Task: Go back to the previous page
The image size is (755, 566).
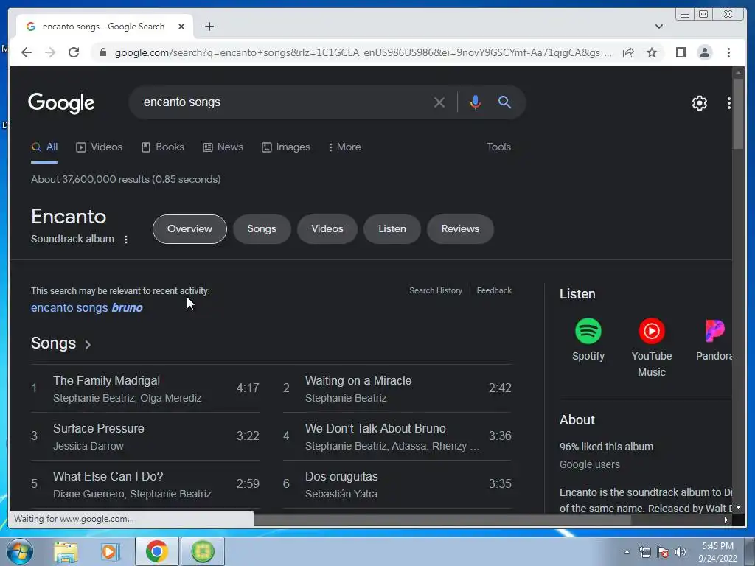Action: click(27, 52)
